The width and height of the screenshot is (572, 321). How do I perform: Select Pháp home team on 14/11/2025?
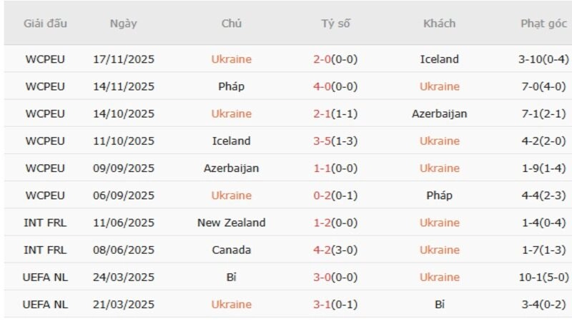(231, 86)
